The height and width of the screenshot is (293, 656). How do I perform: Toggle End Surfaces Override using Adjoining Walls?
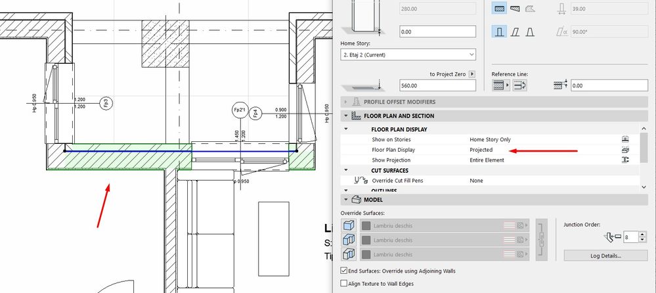344,271
